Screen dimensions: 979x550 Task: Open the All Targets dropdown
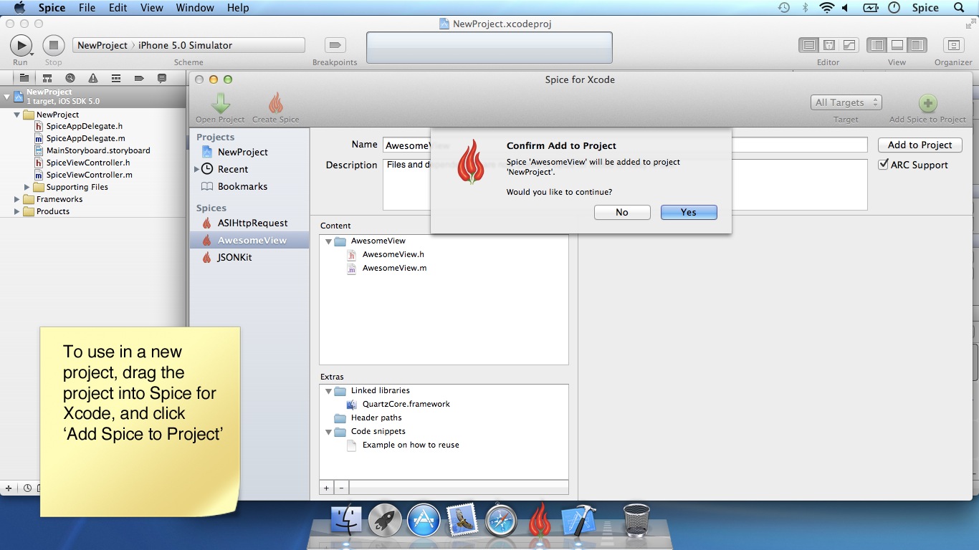tap(846, 102)
